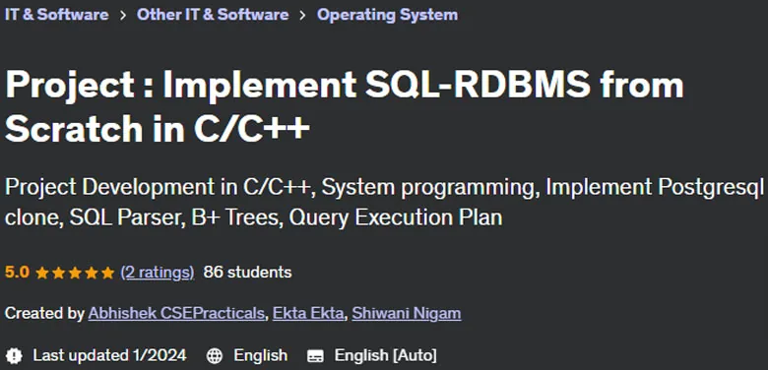Open Shiwani Nigam instructor profile
The height and width of the screenshot is (370, 768).
click(406, 313)
